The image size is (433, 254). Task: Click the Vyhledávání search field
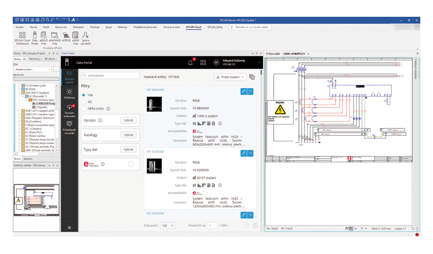110,75
